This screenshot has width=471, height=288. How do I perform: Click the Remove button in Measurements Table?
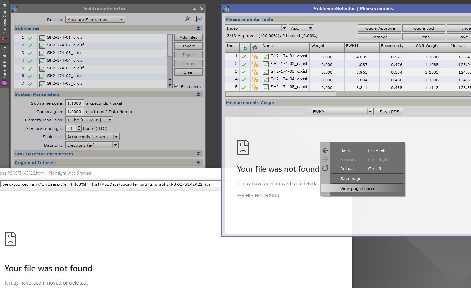coord(379,37)
